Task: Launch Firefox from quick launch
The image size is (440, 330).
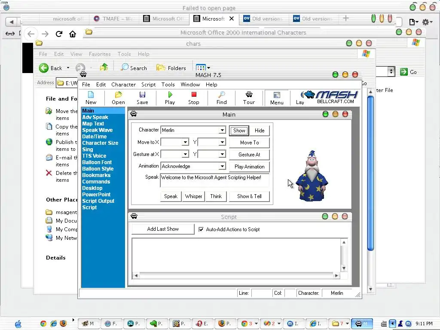Action: click(x=63, y=324)
